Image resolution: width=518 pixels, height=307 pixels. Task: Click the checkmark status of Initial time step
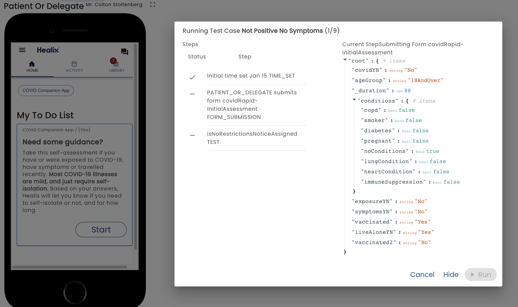(192, 77)
